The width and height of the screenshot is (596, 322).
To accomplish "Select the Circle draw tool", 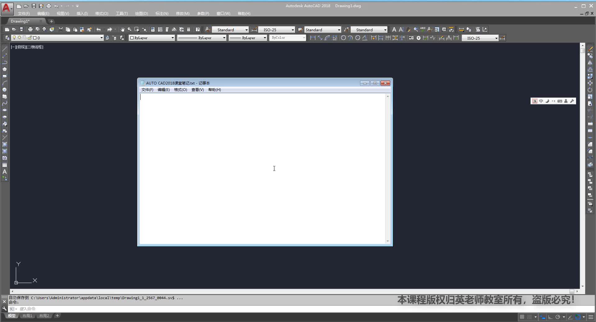I will (x=5, y=90).
